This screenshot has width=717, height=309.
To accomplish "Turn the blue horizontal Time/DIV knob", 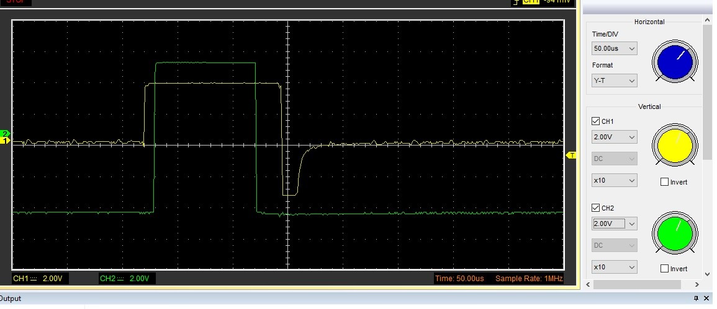I will pyautogui.click(x=674, y=61).
